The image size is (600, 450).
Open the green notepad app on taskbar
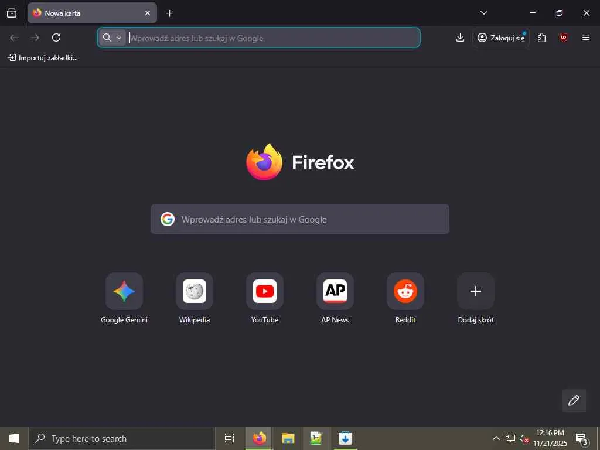click(x=316, y=438)
